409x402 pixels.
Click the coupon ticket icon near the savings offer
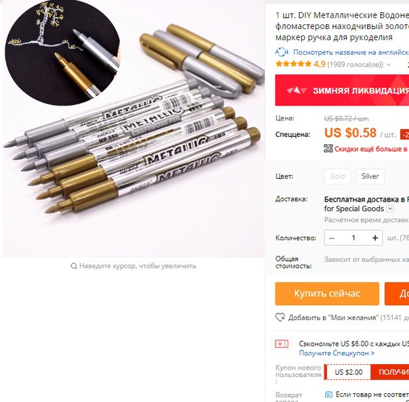pyautogui.click(x=282, y=344)
